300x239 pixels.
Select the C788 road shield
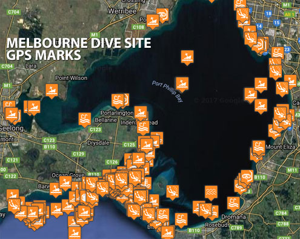point(283,224)
